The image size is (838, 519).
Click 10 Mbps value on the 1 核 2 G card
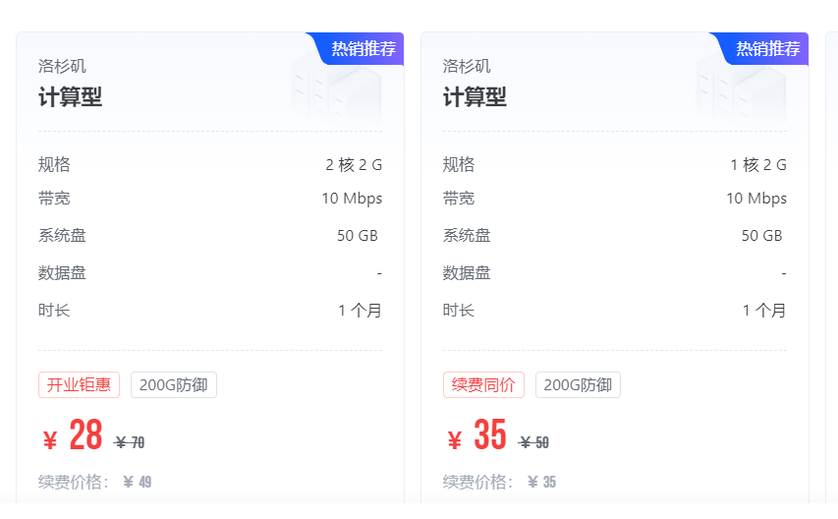tap(756, 199)
